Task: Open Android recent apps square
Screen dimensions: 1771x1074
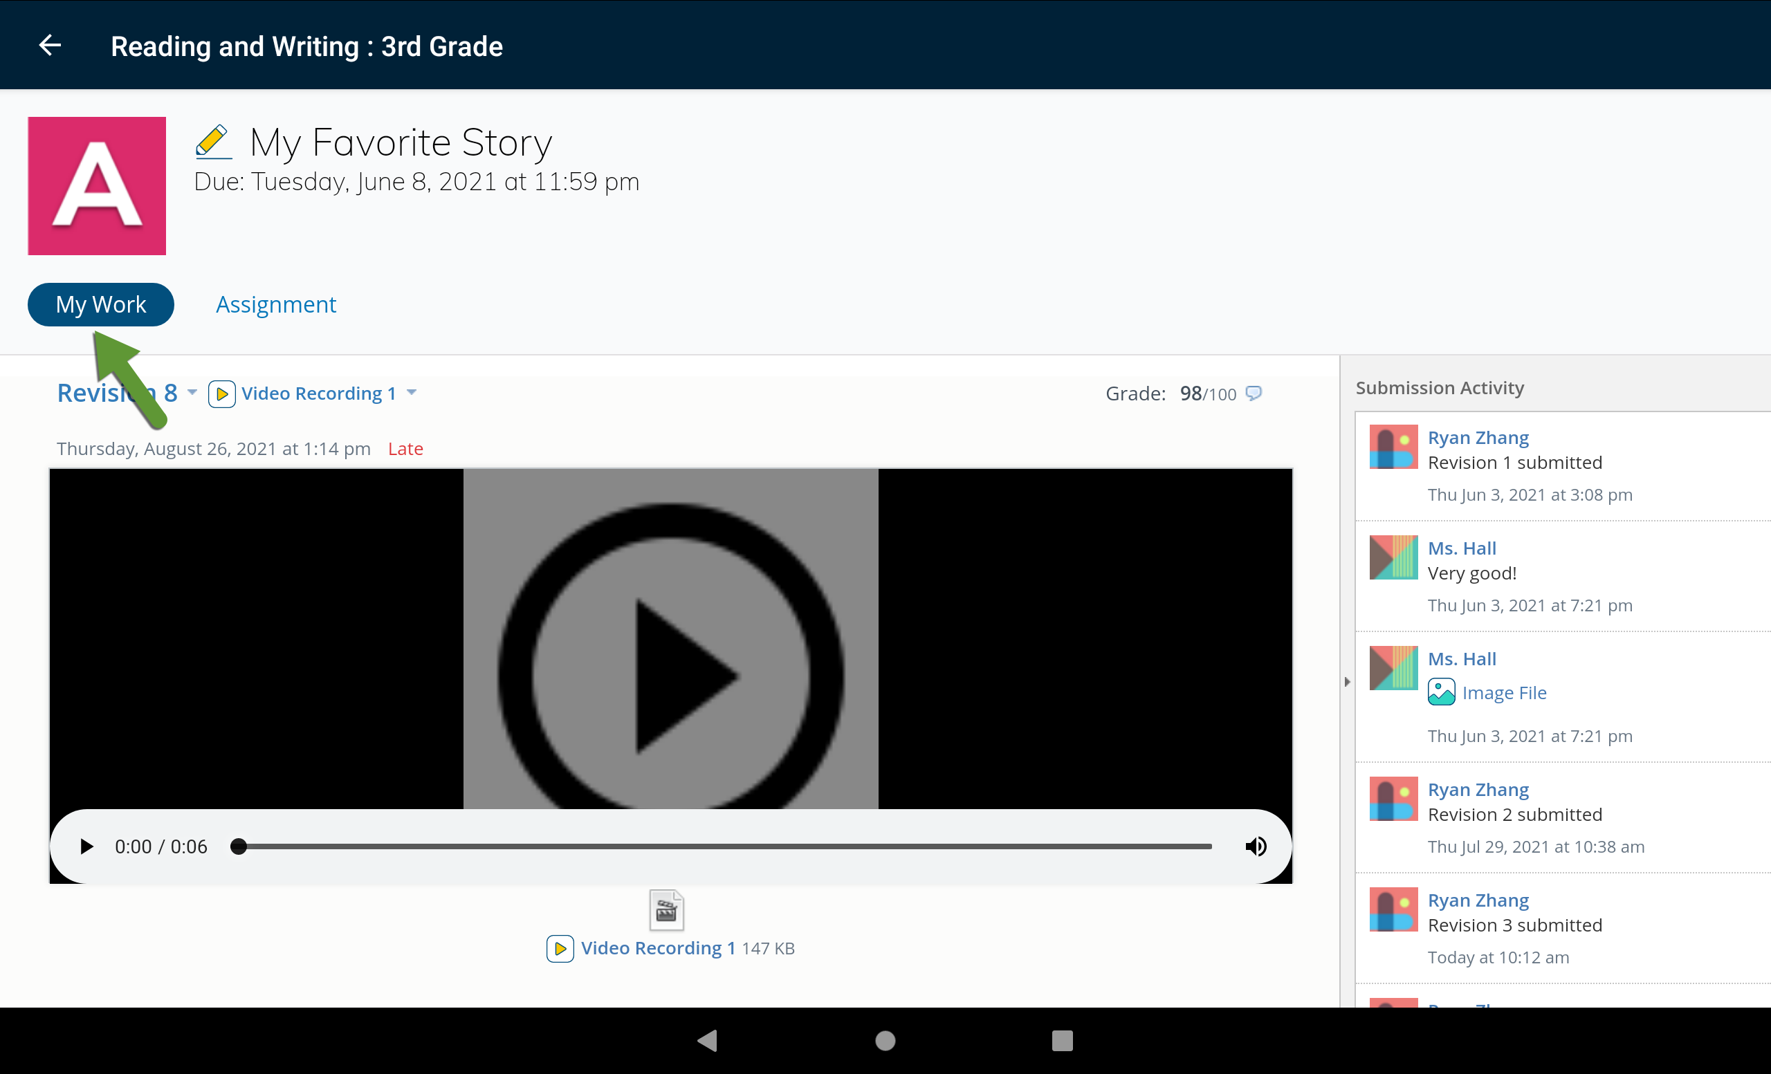Action: coord(1062,1039)
